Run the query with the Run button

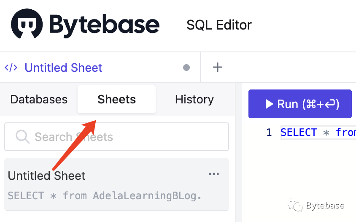coord(300,104)
